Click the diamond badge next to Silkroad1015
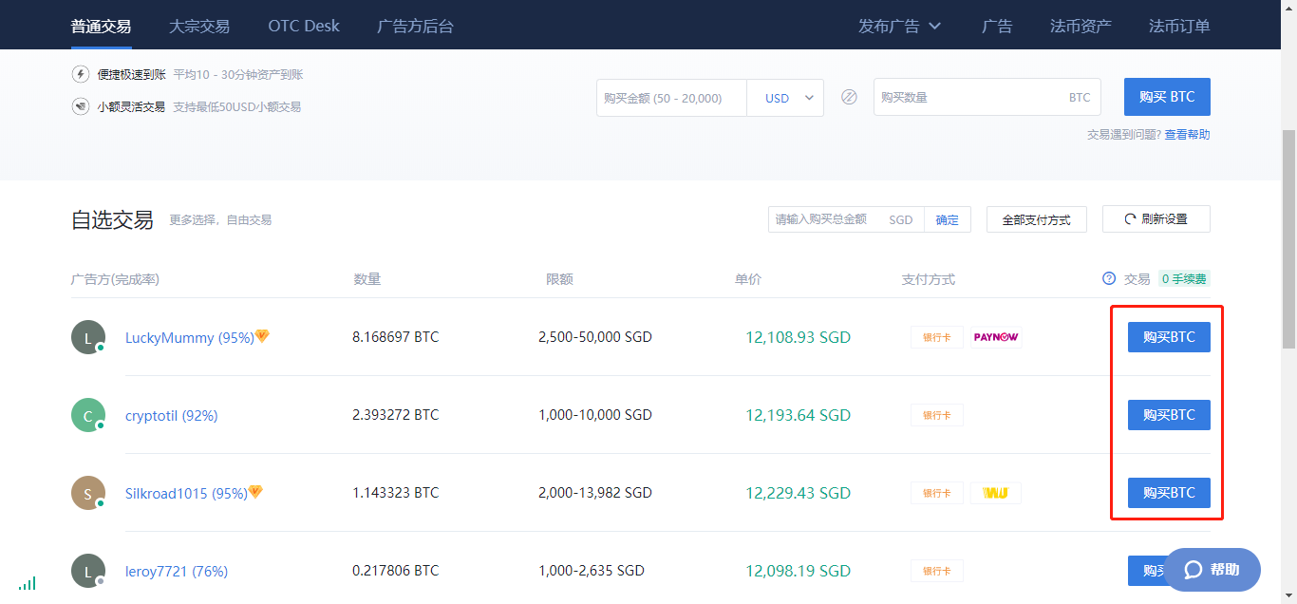Screen dimensions: 1297x604 coord(255,492)
